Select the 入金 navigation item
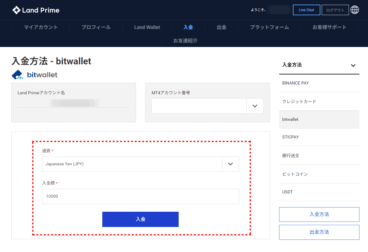The width and height of the screenshot is (368, 252). tap(188, 27)
